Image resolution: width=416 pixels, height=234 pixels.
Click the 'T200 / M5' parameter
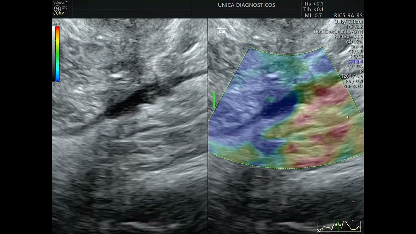pos(352,76)
